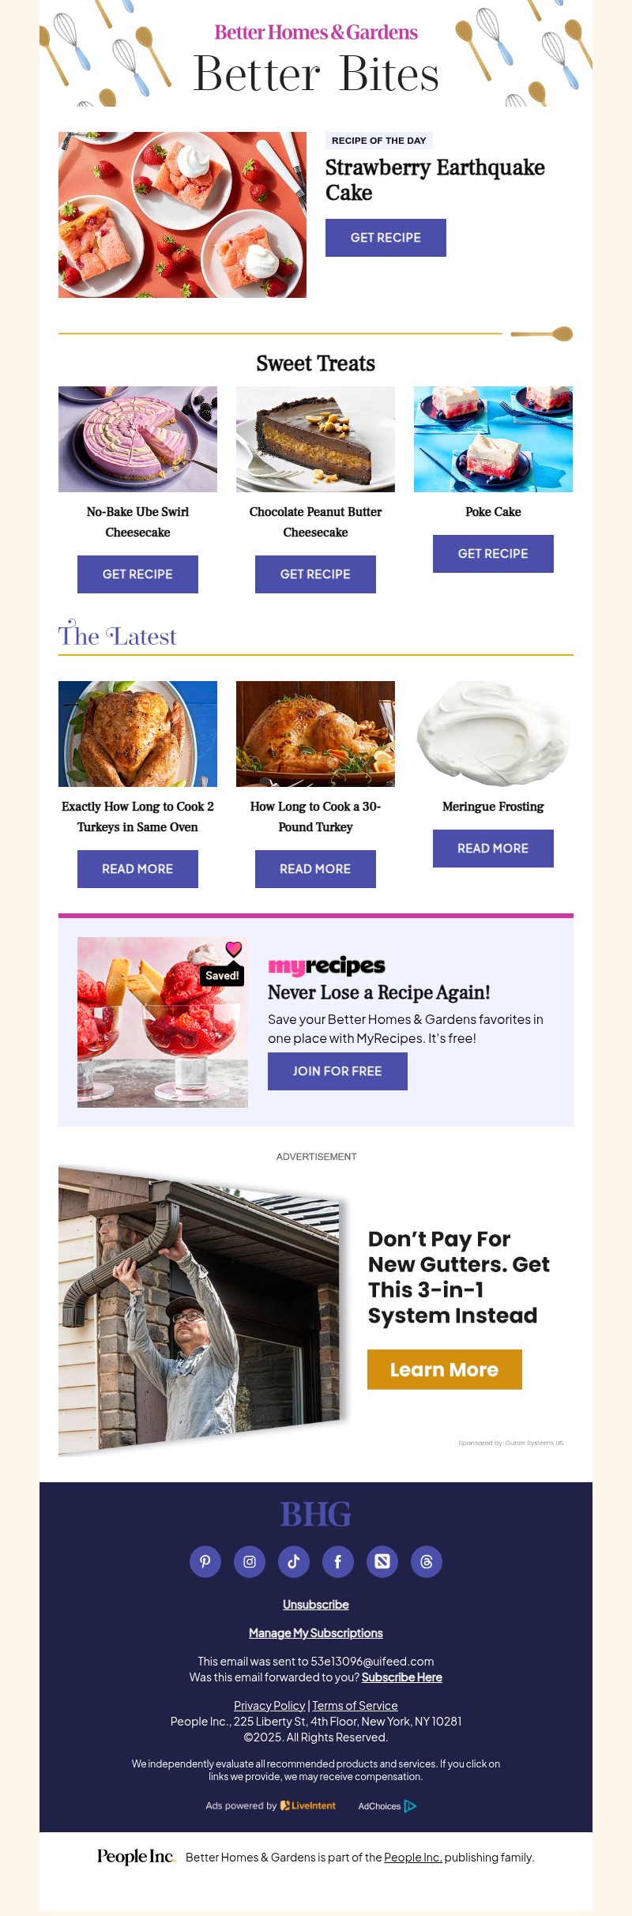Read more about Meringue Frosting
The width and height of the screenshot is (632, 1916).
[x=493, y=849]
